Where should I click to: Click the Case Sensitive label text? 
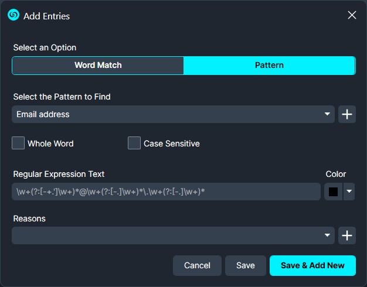pos(171,143)
